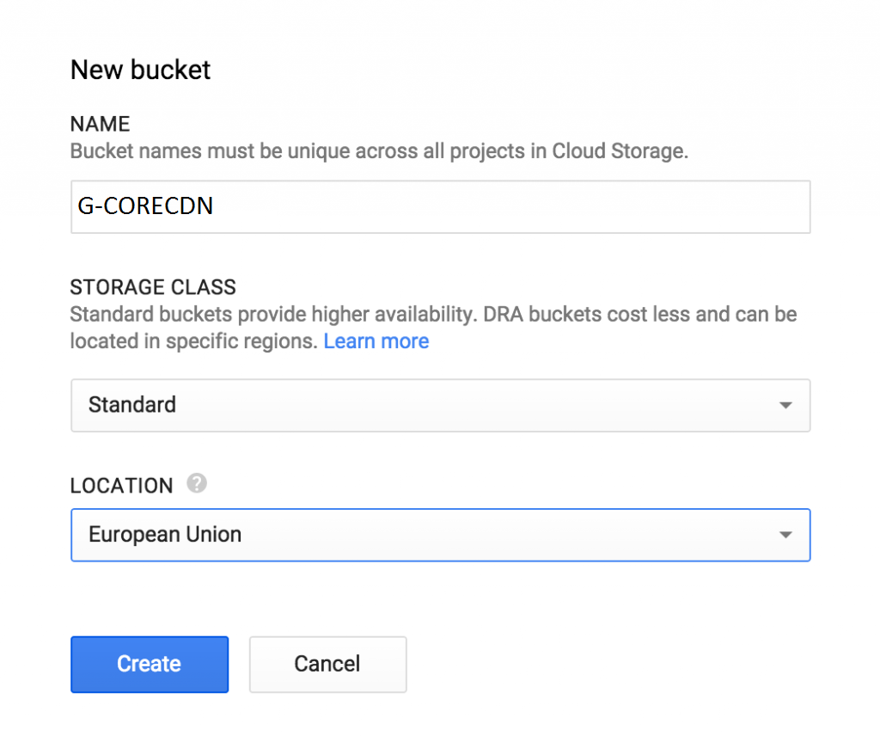Select the bucket name input field

tap(440, 206)
